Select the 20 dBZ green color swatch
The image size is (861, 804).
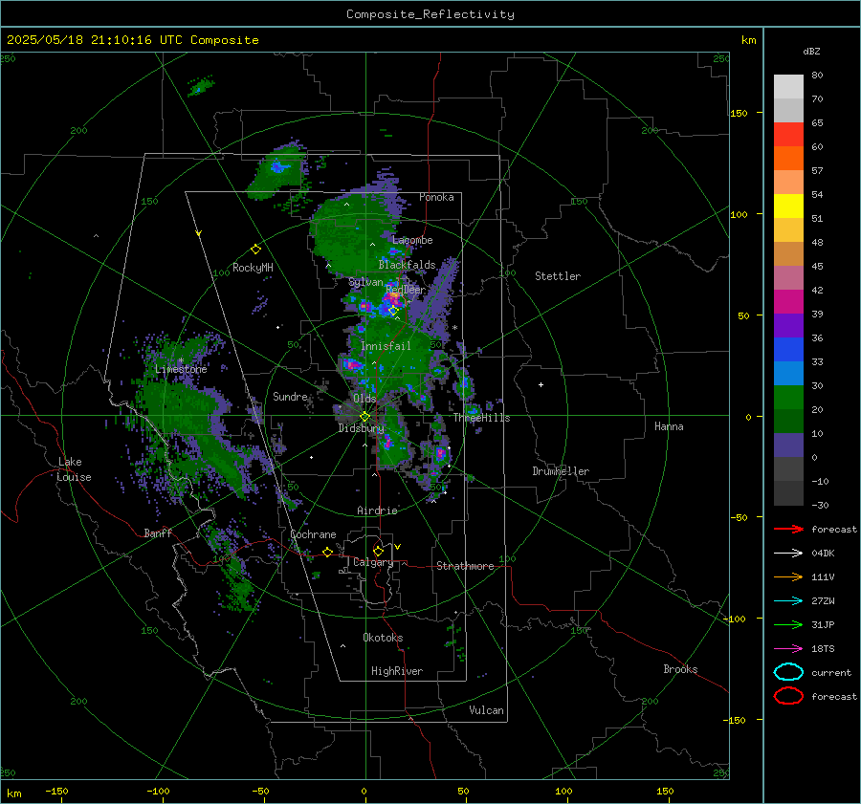tap(788, 397)
